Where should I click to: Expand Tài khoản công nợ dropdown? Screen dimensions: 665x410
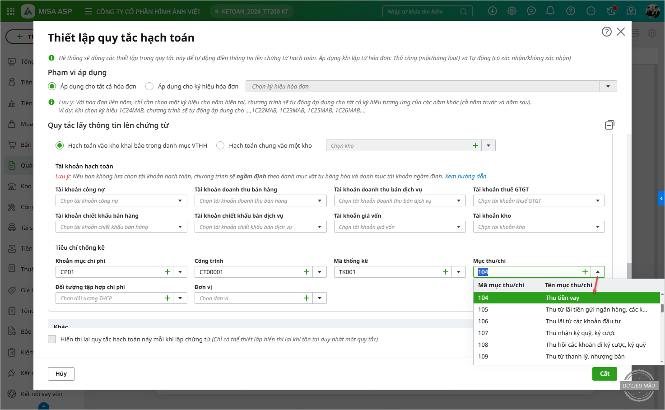click(180, 200)
